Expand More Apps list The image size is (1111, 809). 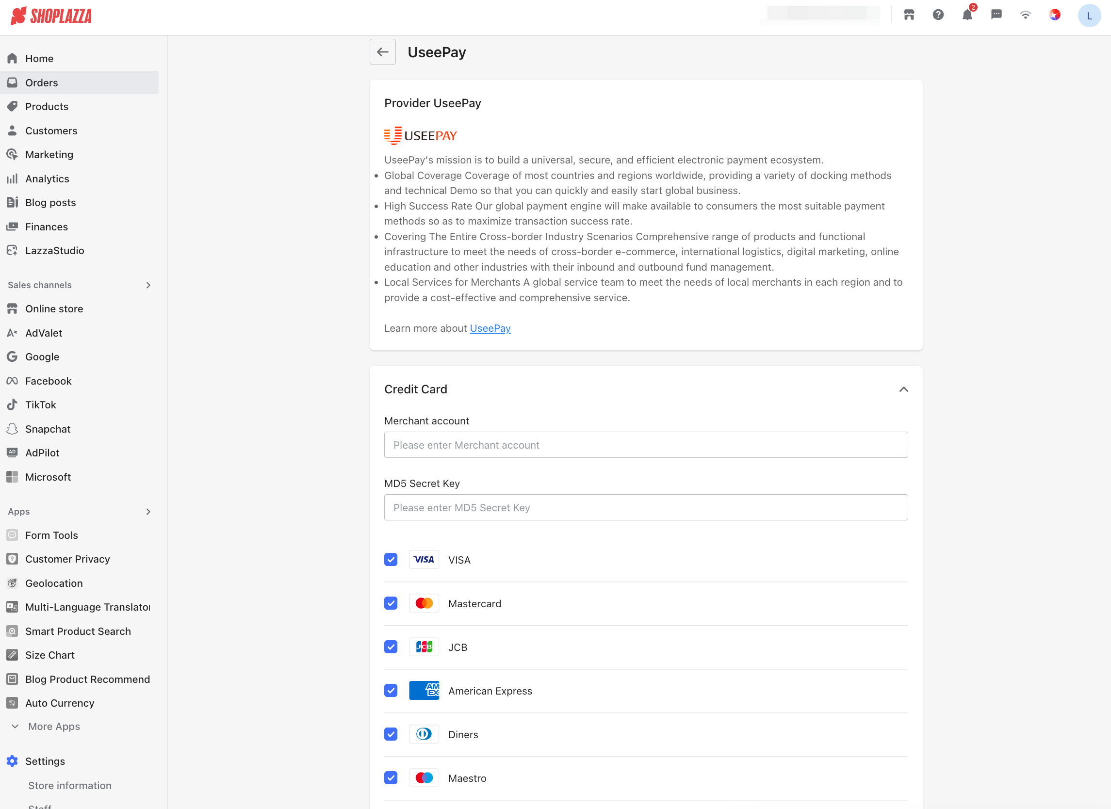click(x=46, y=726)
